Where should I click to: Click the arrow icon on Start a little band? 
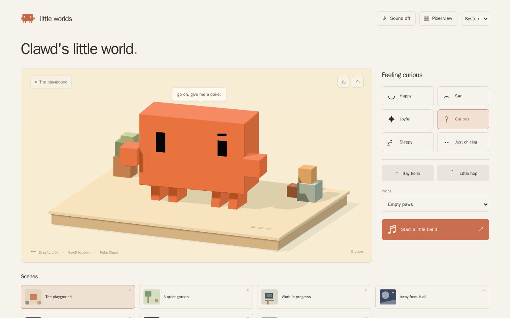point(481,229)
